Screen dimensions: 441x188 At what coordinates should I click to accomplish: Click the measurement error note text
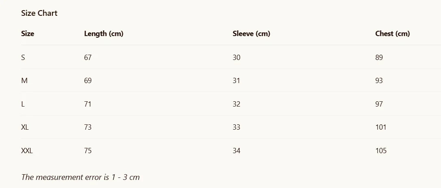(x=80, y=177)
